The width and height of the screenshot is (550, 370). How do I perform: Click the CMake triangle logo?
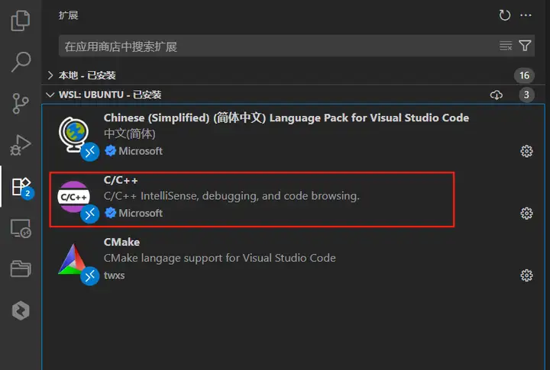(x=72, y=259)
